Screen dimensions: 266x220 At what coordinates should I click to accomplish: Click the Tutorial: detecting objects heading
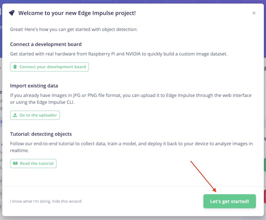[x=41, y=134]
